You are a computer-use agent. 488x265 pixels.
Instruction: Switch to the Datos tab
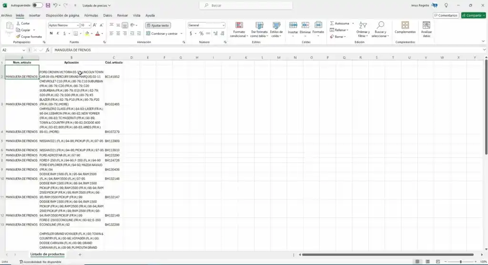click(107, 15)
